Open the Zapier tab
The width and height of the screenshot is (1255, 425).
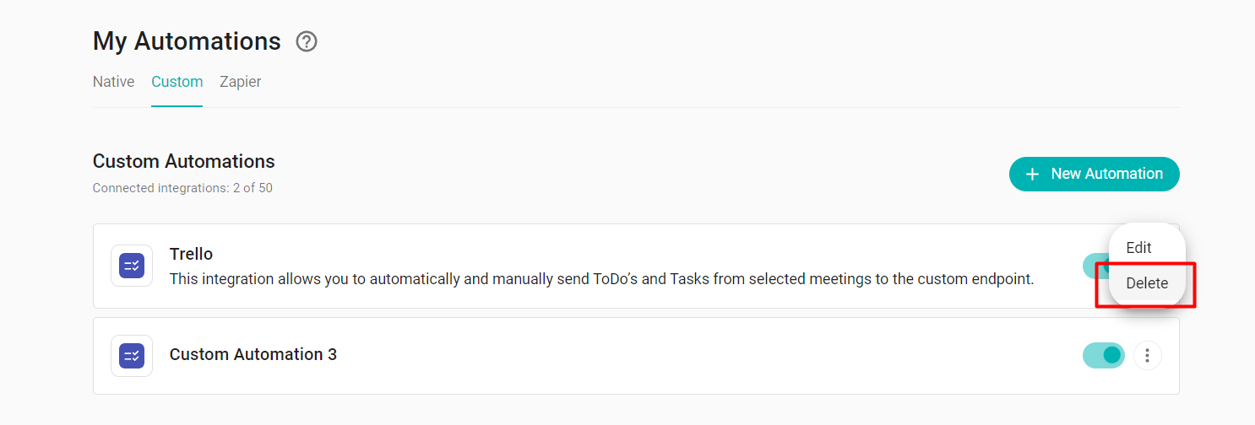coord(241,82)
